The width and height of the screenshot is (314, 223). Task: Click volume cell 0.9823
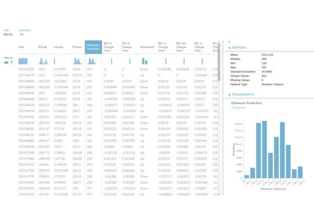pos(58,140)
